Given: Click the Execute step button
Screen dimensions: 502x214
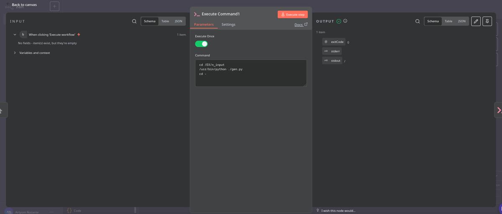Looking at the screenshot, I should tap(292, 15).
